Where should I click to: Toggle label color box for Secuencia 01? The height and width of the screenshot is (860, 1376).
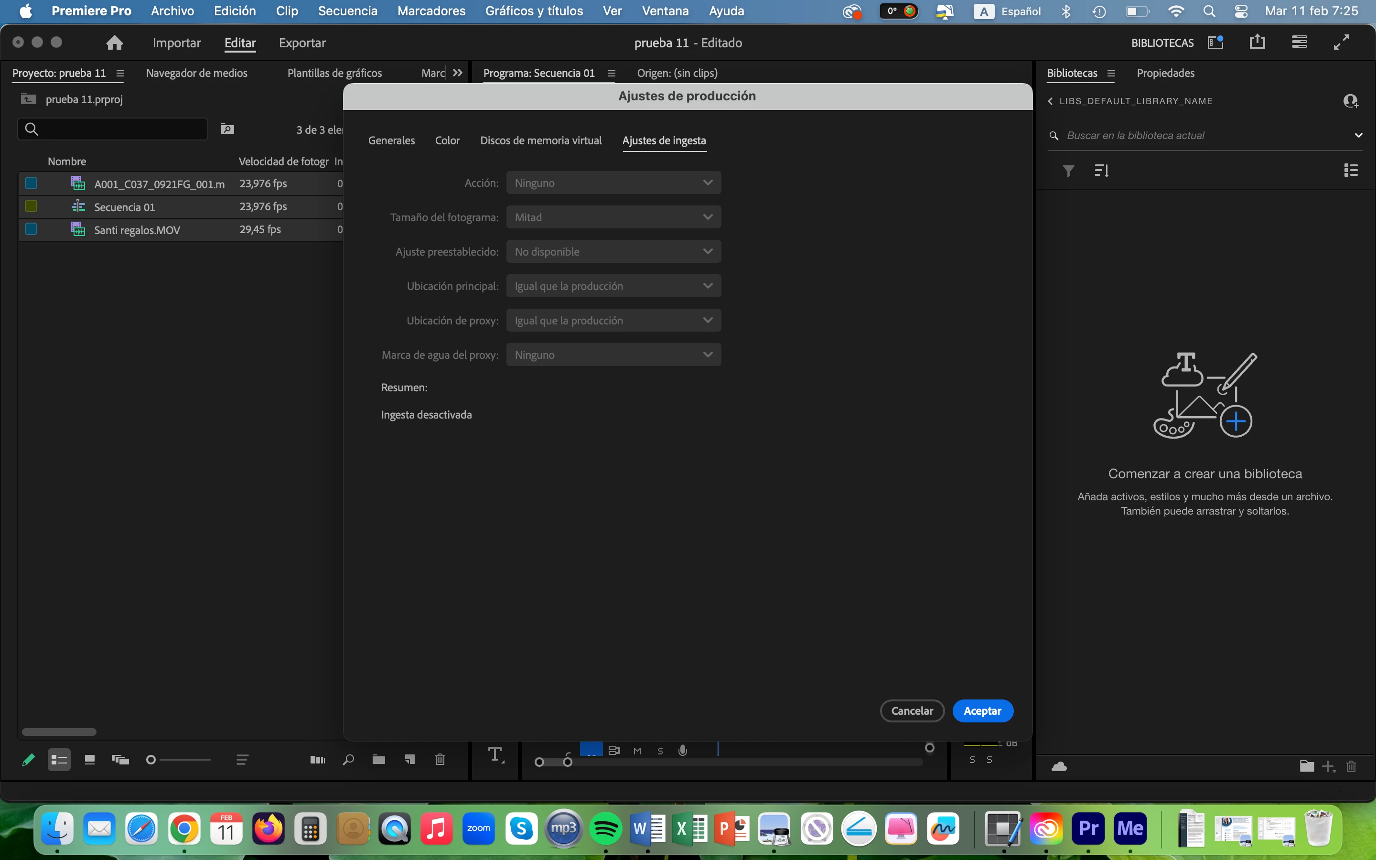pos(31,206)
